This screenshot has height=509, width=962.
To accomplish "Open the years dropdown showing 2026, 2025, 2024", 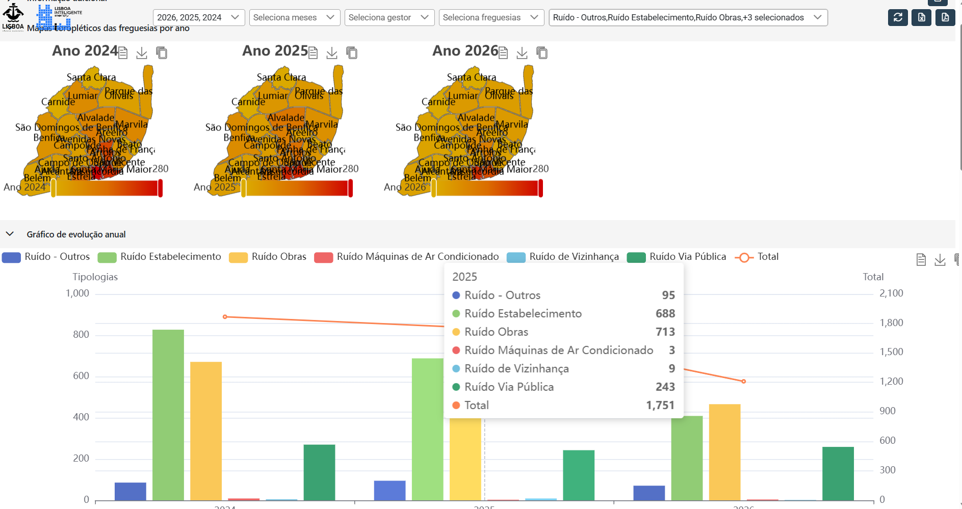I will (199, 17).
